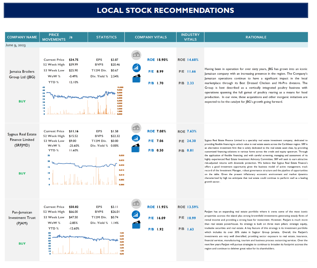Click the JBG rationale paragraph
Viewport: 317px width, 268px height.
pyautogui.click(x=256, y=85)
